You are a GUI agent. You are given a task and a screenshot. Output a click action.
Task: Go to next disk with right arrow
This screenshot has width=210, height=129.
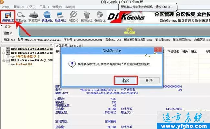[9, 27]
